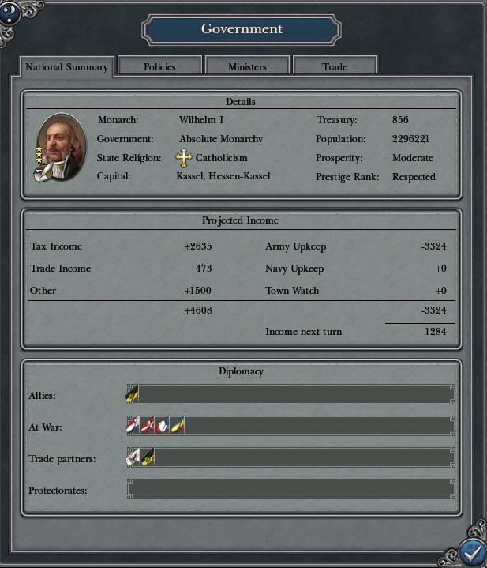Select first red-white flag in At War
The width and height of the screenshot is (487, 568).
[133, 425]
